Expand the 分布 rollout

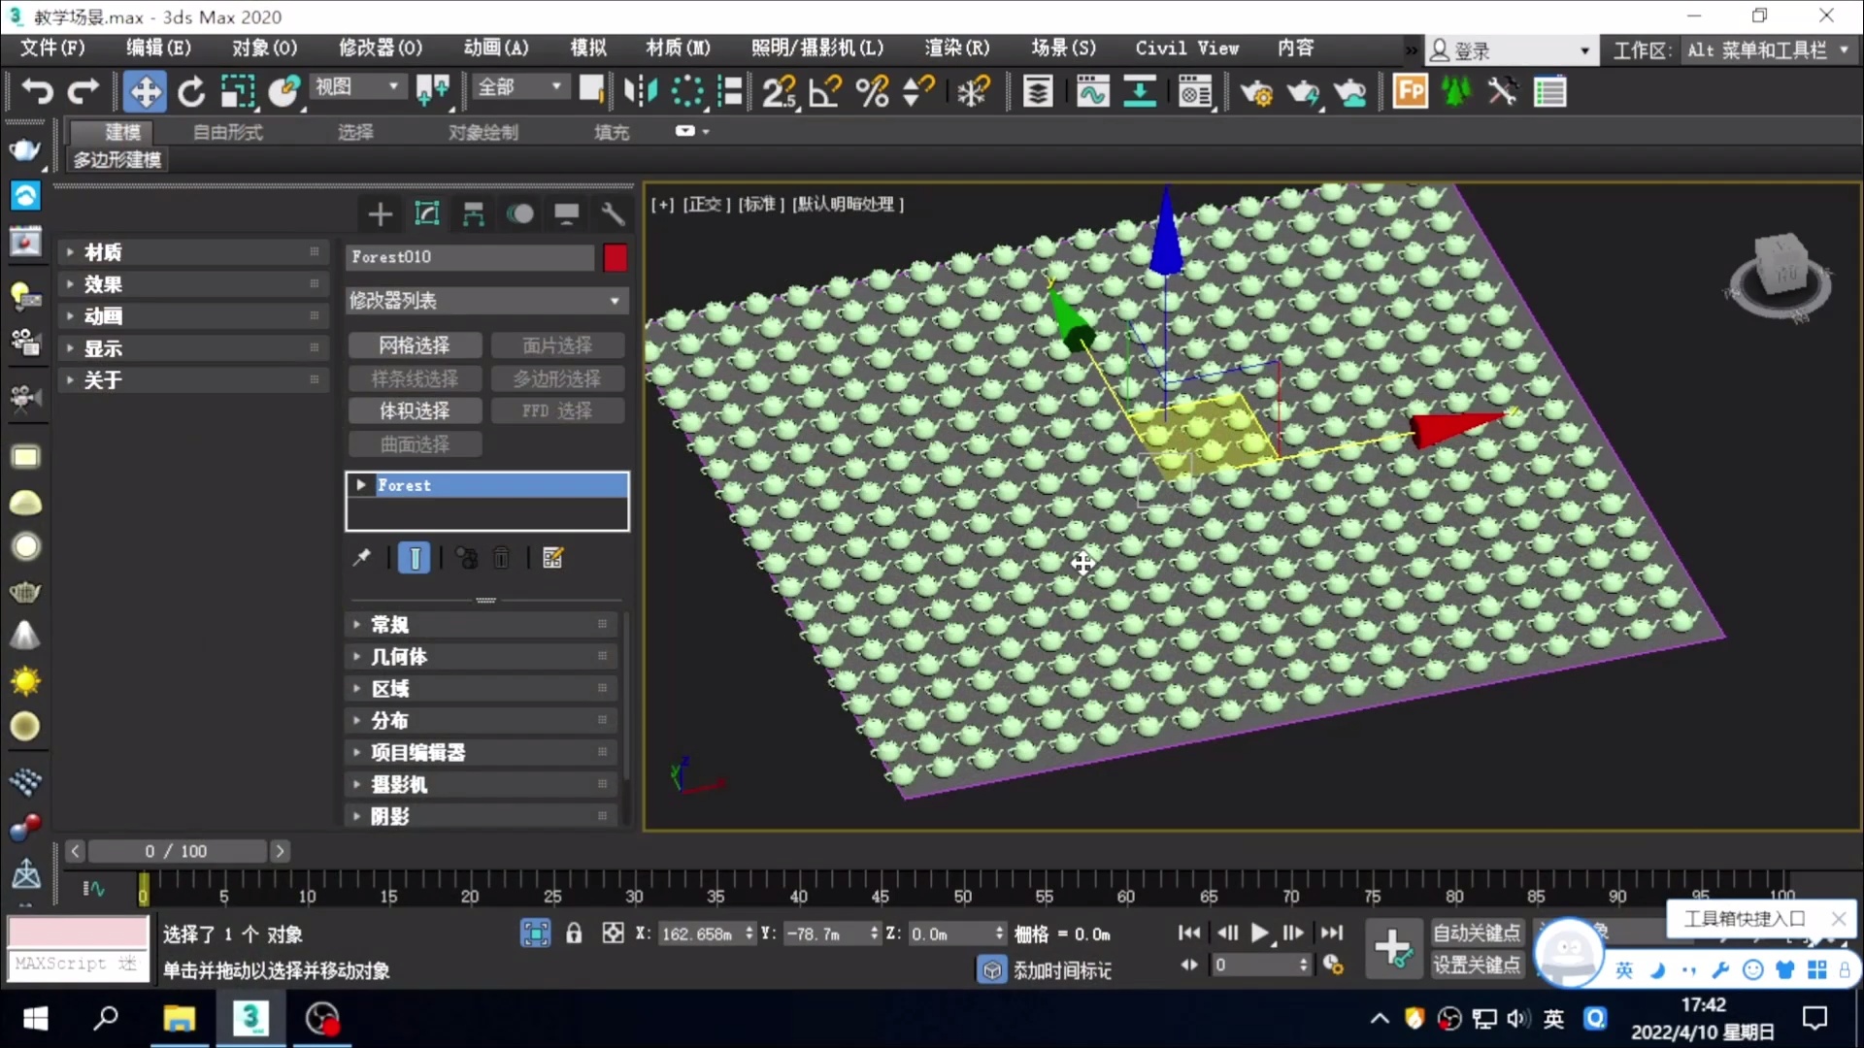pos(389,721)
